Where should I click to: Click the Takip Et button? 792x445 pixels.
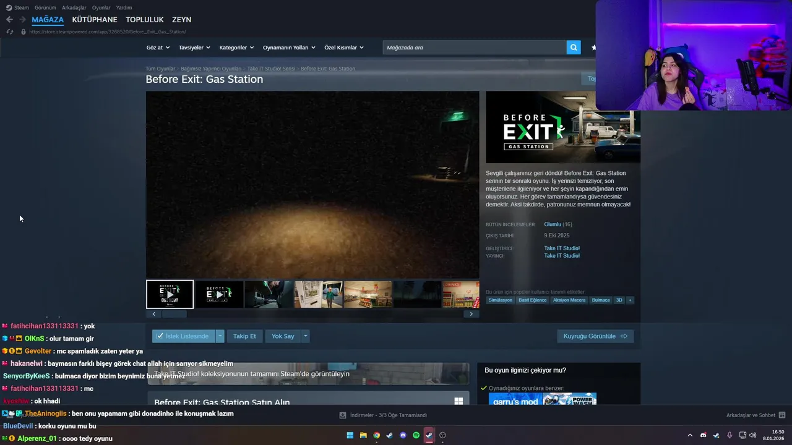(244, 336)
